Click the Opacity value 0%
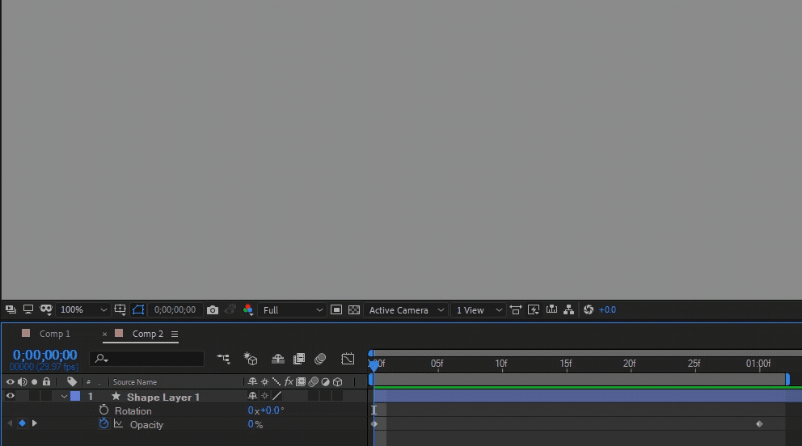The height and width of the screenshot is (446, 802). 255,424
